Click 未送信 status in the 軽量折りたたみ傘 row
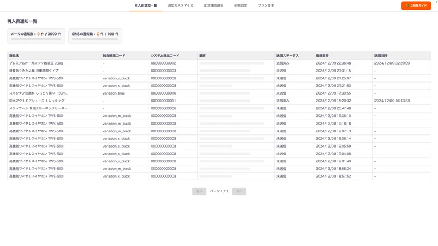Screen dimensions: 438x246 (x=281, y=71)
